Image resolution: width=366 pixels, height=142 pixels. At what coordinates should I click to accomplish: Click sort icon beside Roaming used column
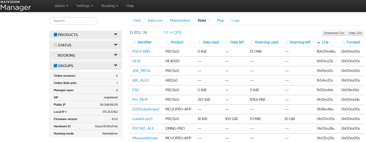pyautogui.click(x=252, y=42)
